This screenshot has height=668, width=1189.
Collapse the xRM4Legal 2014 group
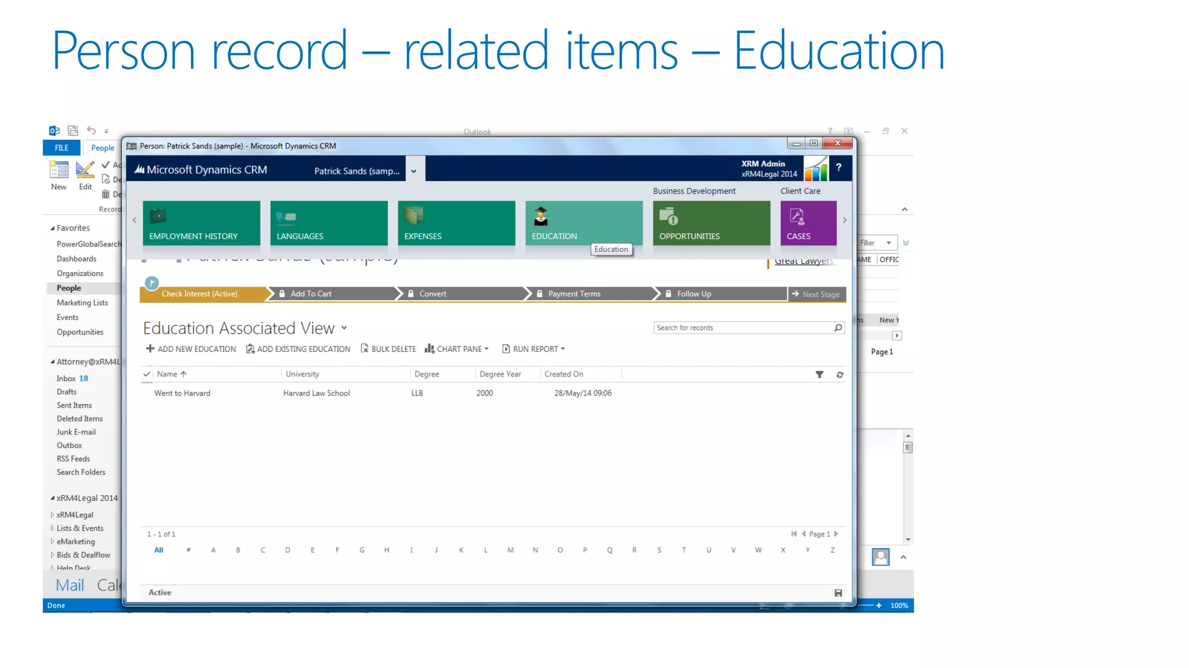(52, 498)
